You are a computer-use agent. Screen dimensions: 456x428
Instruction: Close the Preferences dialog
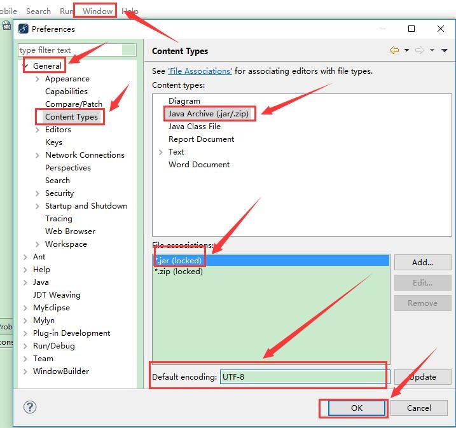[x=441, y=29]
